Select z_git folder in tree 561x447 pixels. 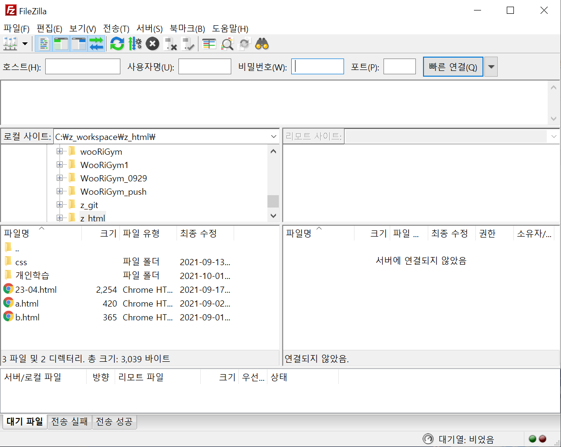[x=89, y=205]
